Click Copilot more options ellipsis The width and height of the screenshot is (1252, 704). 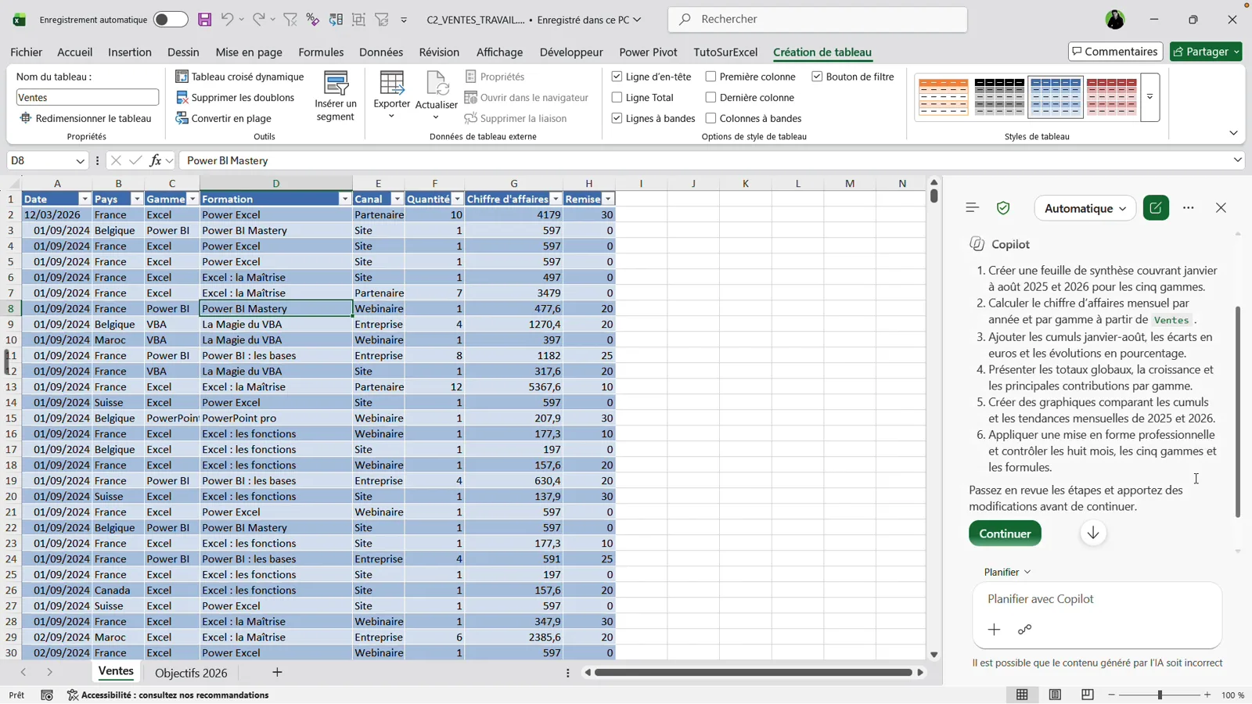point(1189,208)
